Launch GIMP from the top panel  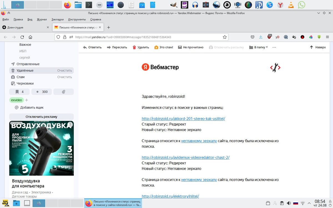click(x=174, y=5)
